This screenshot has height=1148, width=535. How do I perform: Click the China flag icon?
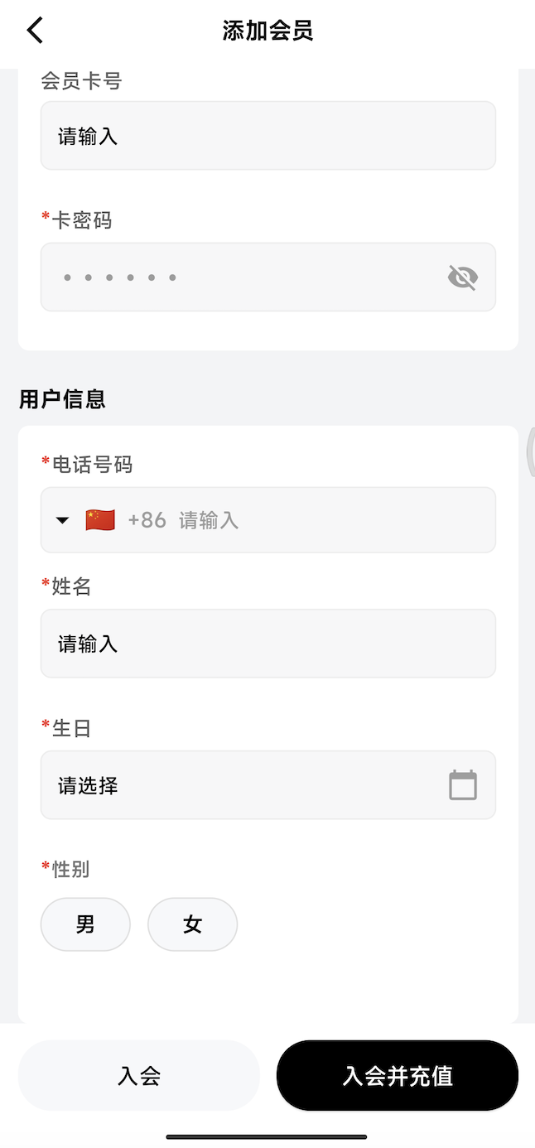point(100,520)
